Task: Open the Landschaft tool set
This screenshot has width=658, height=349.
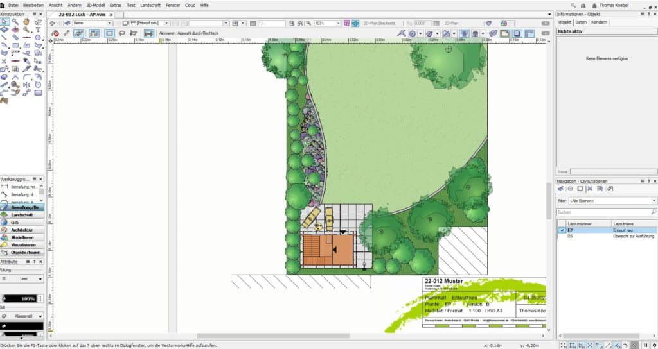Action: pyautogui.click(x=23, y=215)
